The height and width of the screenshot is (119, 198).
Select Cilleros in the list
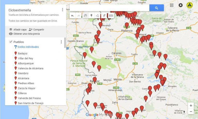(x=22, y=93)
